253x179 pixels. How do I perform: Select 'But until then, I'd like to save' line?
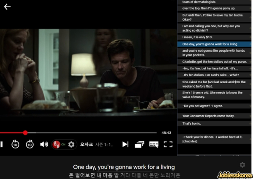point(214,17)
